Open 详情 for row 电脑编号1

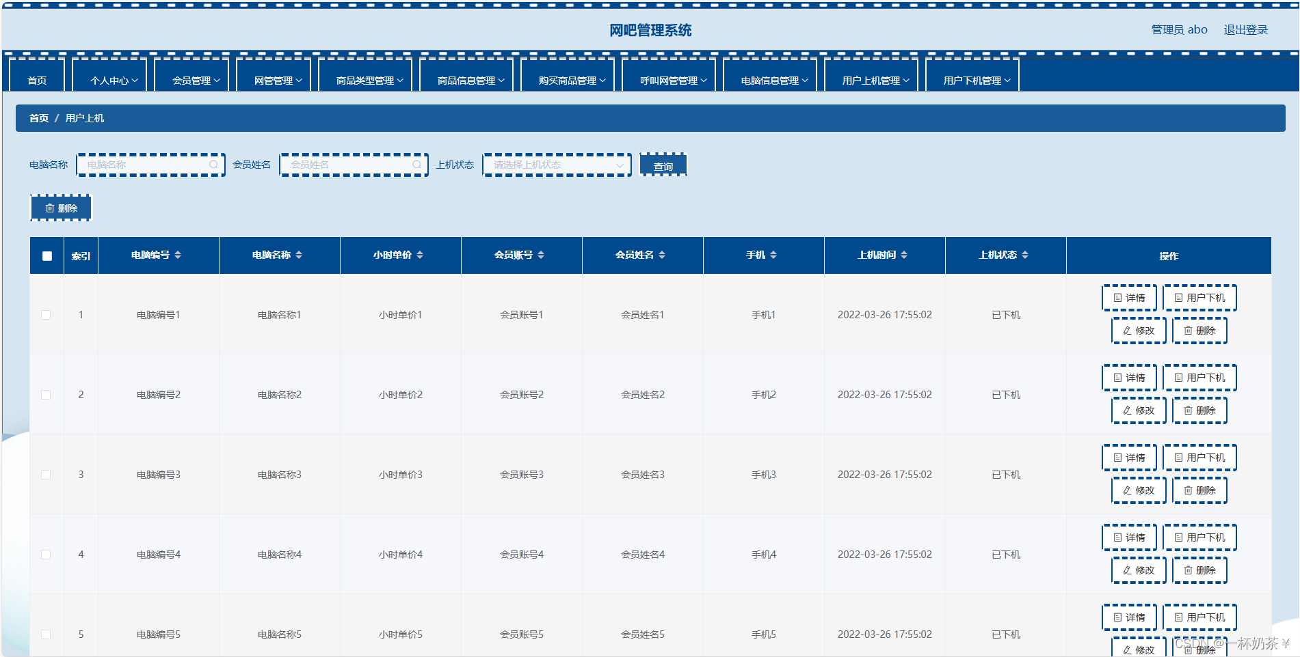[1129, 298]
